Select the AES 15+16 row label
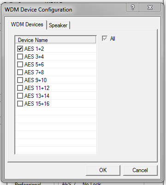 [37, 104]
